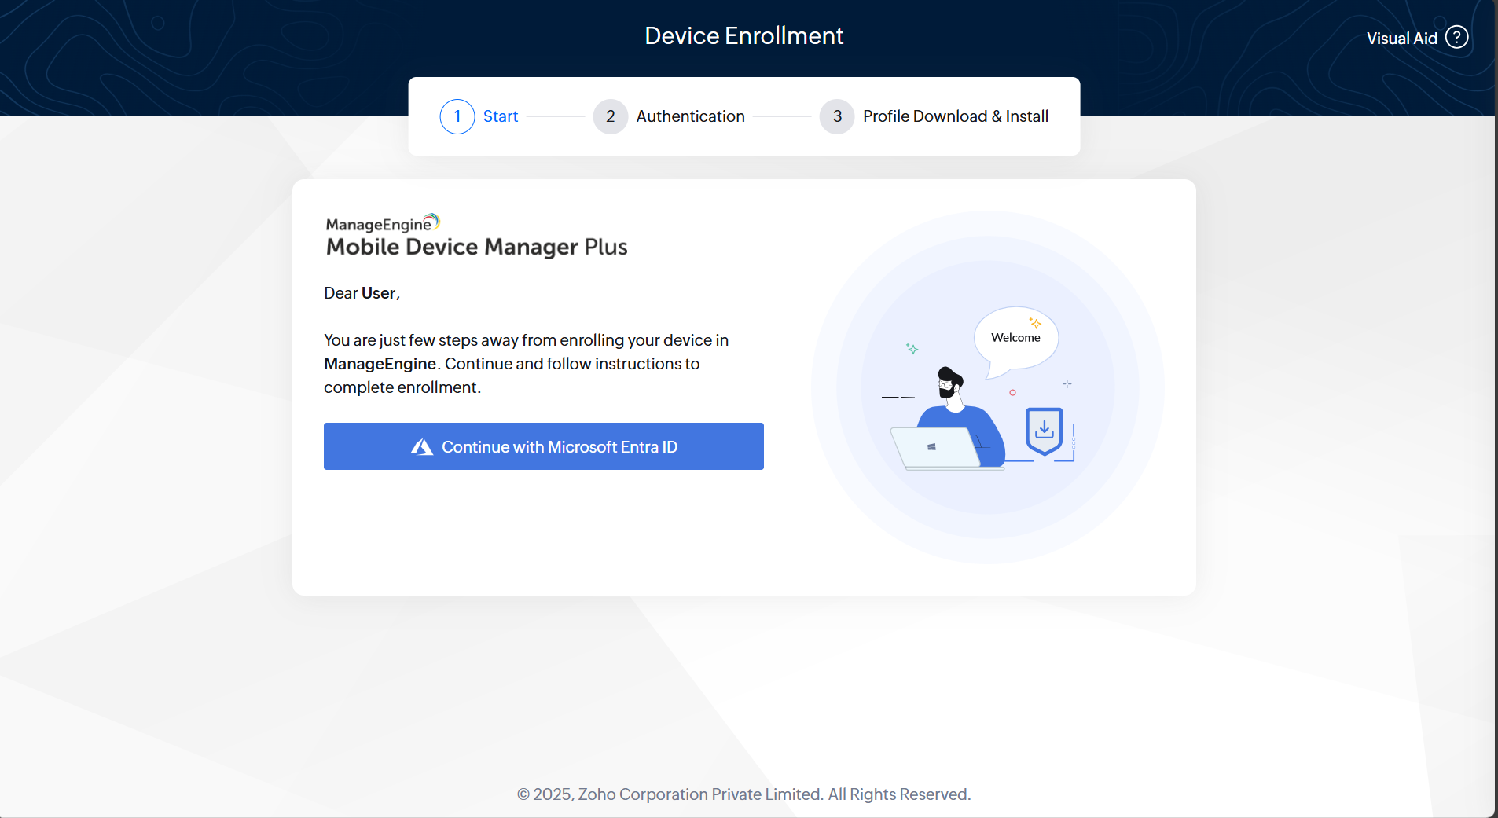This screenshot has width=1498, height=818.
Task: Go to Profile Download & Install step
Action: (956, 116)
